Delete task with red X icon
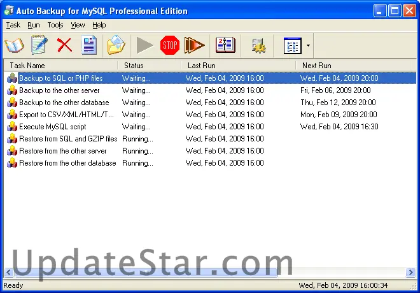The image size is (420, 293). tap(64, 45)
